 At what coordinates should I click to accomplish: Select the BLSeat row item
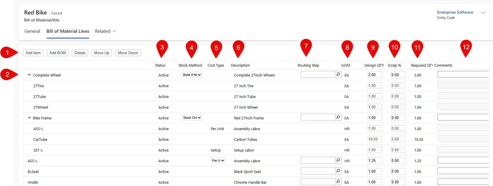33,172
